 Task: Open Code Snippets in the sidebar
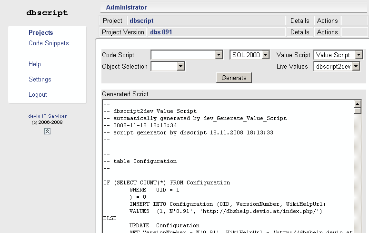(x=49, y=43)
